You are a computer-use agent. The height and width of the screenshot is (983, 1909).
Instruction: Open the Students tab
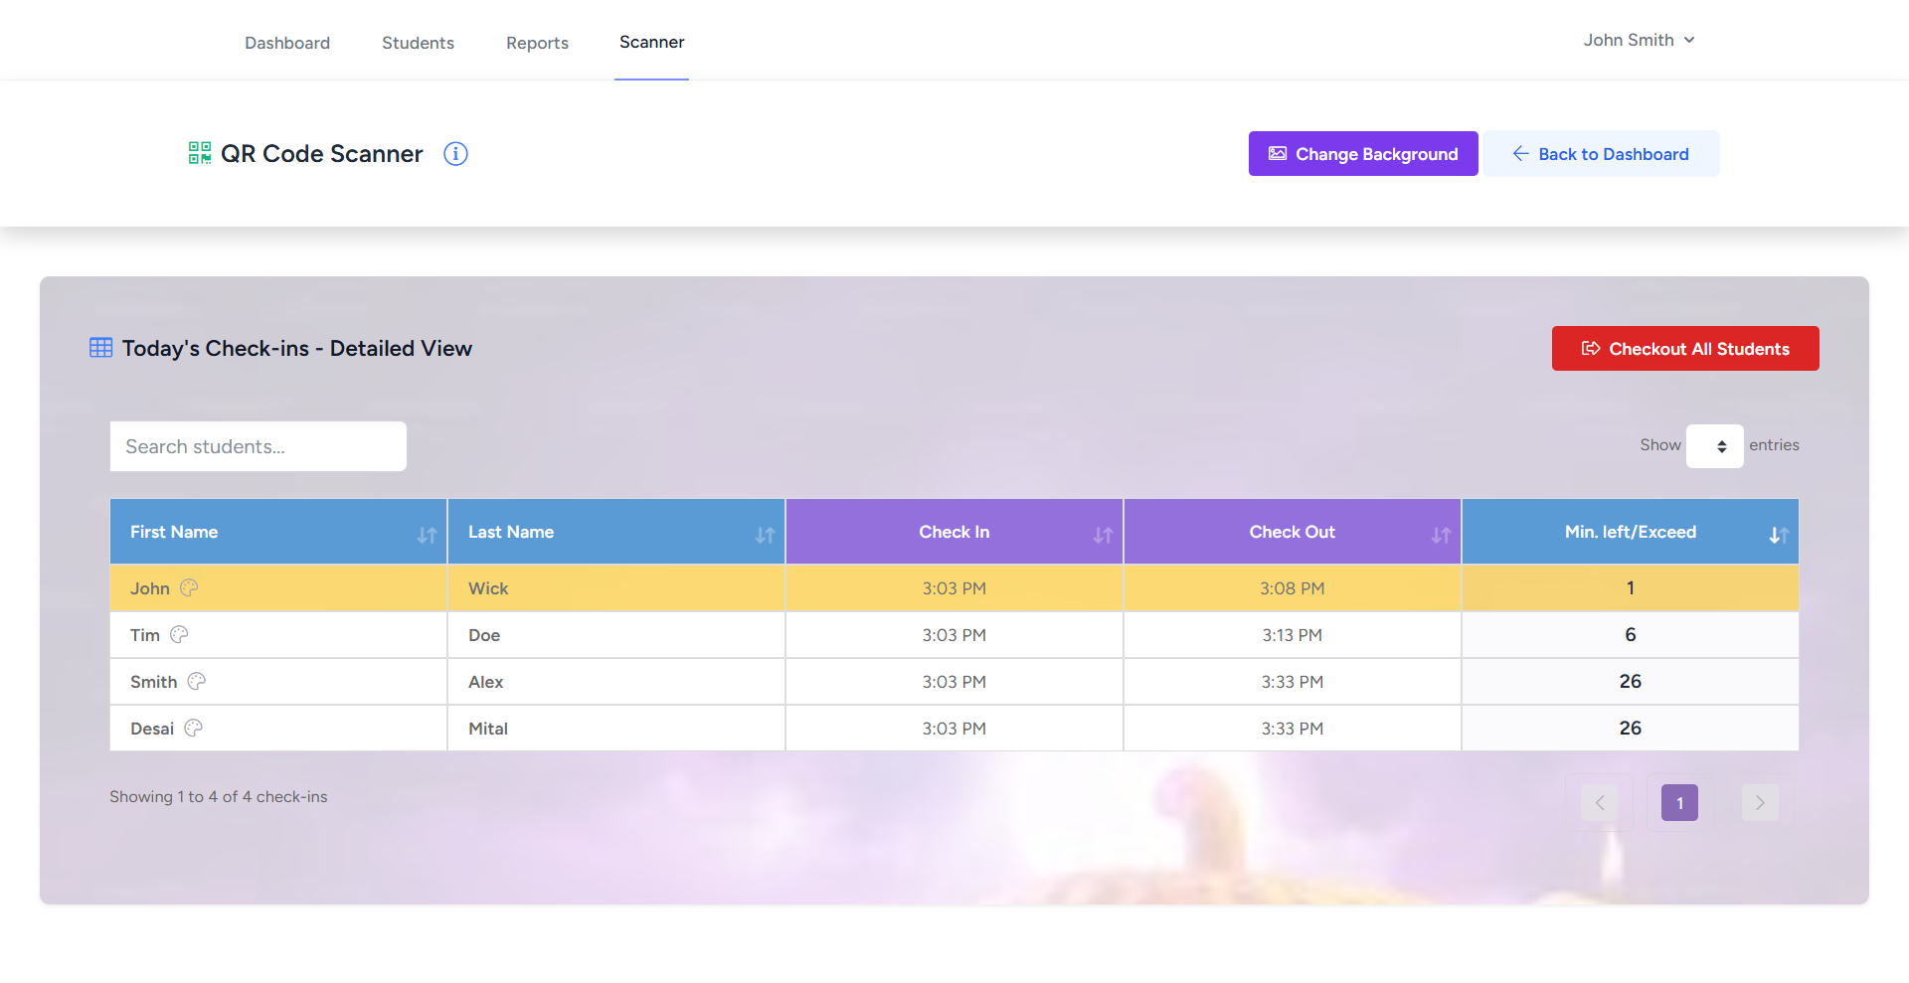pyautogui.click(x=418, y=43)
